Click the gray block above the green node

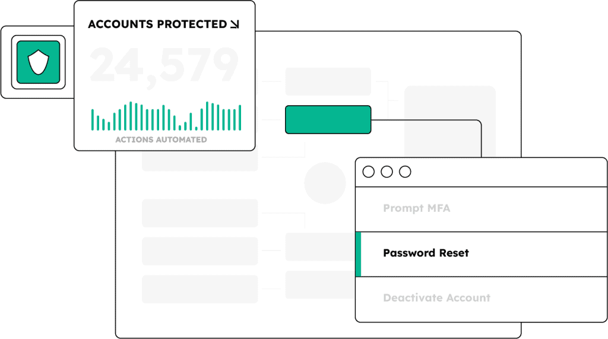328,81
